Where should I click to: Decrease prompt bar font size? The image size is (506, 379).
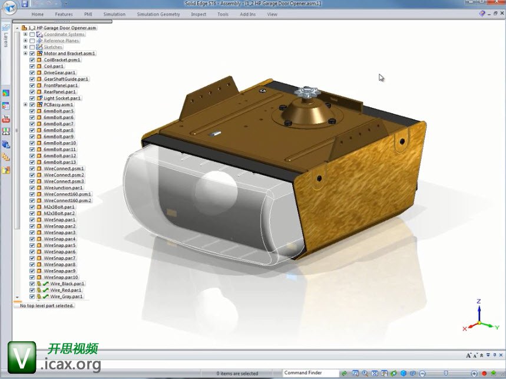point(475,355)
